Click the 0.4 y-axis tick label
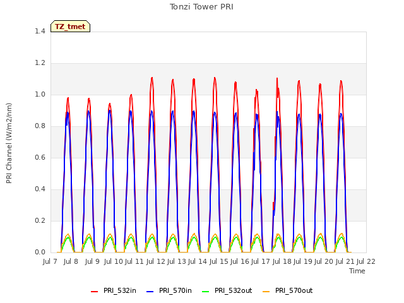404x303 pixels. pyautogui.click(x=40, y=189)
